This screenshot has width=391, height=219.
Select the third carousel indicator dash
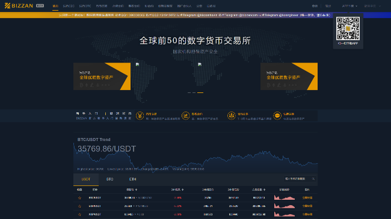tap(200, 92)
